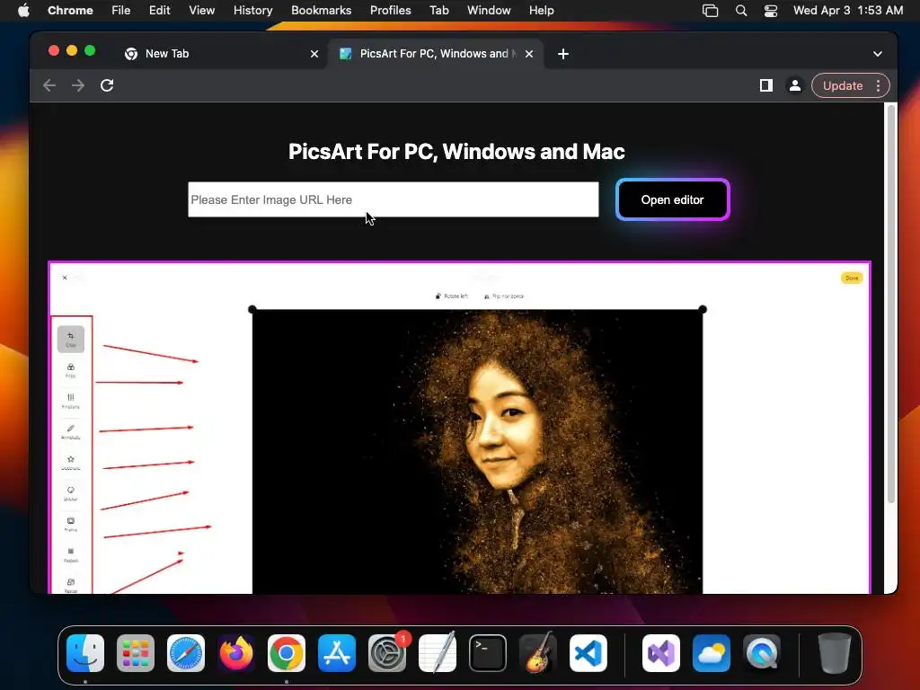
Task: Open Spotlight search in the menu bar
Action: coord(741,11)
